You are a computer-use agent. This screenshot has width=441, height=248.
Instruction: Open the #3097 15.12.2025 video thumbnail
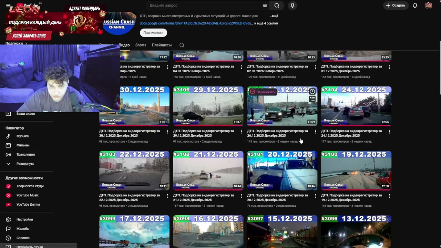282,231
